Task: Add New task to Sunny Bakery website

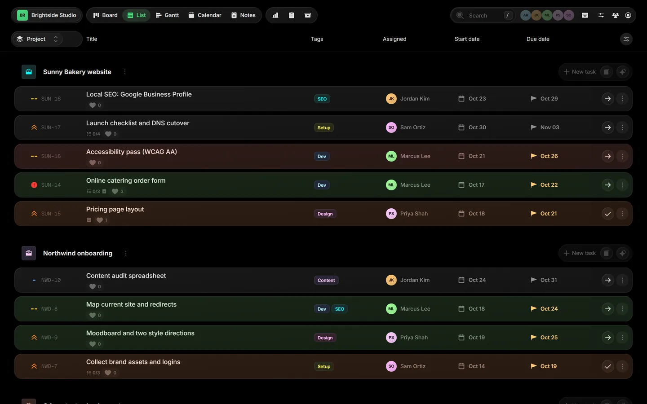Action: coord(580,72)
